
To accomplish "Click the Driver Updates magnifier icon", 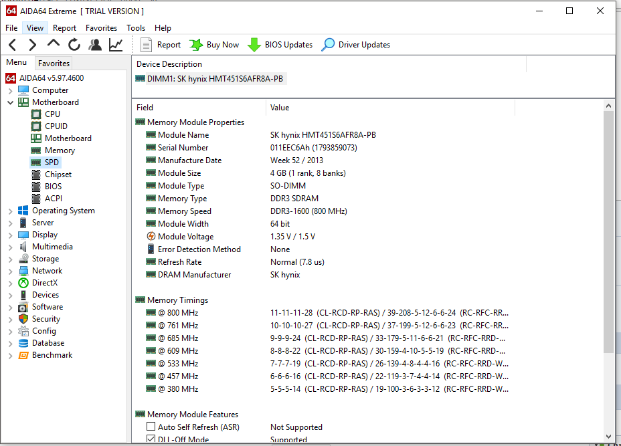I will tap(328, 45).
